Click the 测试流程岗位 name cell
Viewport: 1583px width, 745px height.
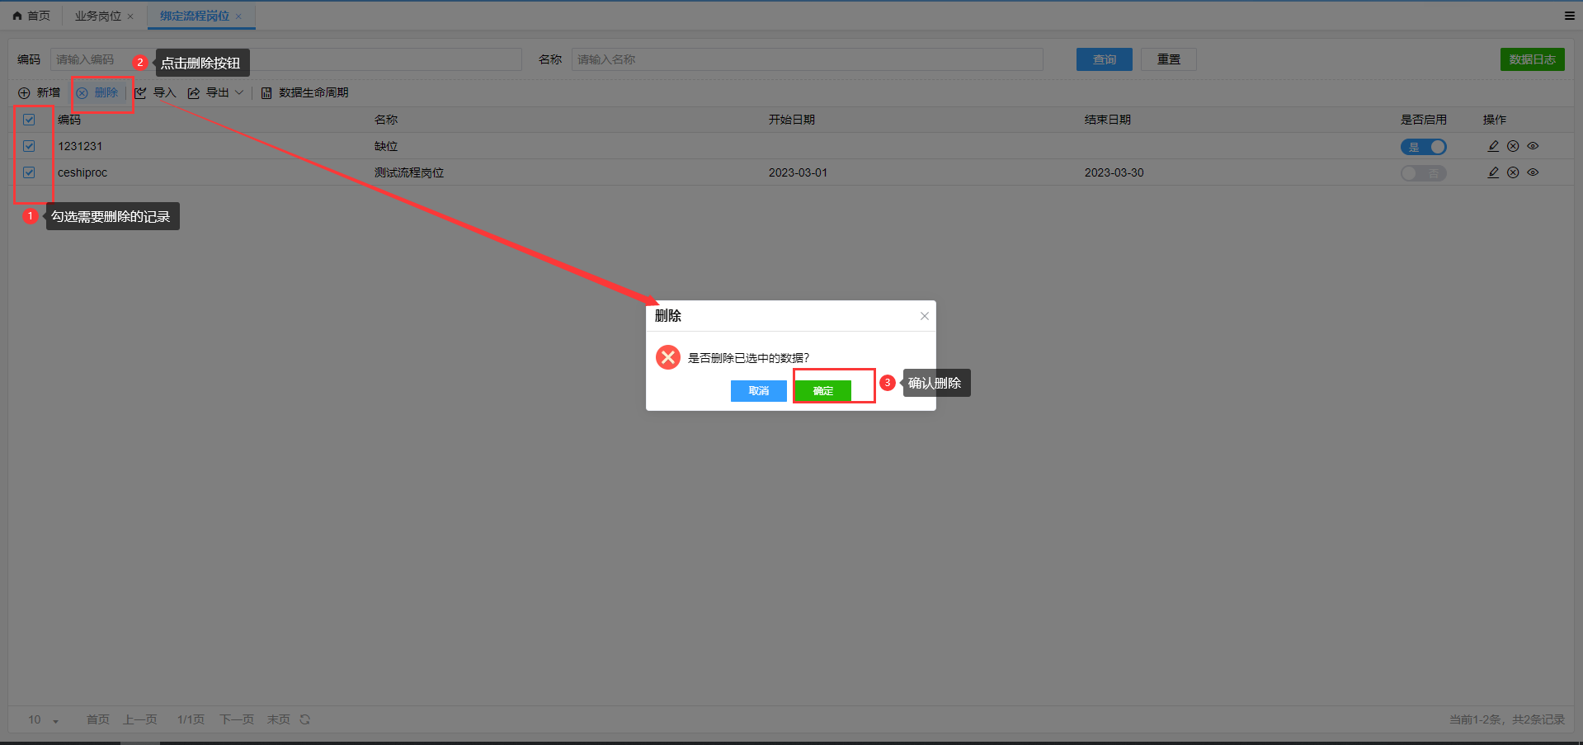[409, 172]
